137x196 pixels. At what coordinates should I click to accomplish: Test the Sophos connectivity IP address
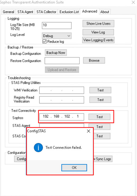[100, 117]
